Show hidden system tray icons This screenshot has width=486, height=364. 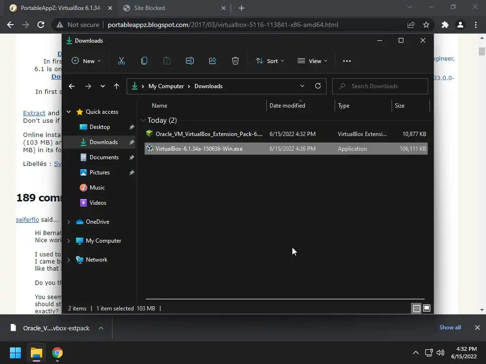[x=416, y=353]
